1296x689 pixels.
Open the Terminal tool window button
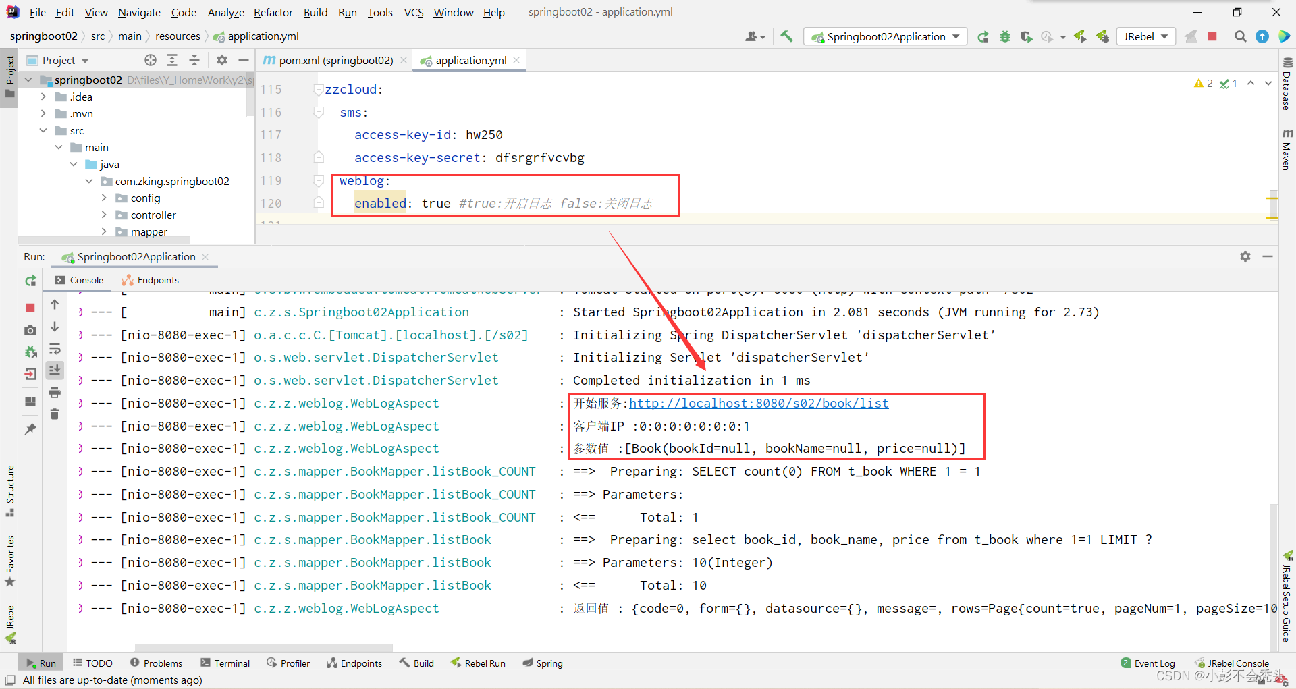[225, 663]
